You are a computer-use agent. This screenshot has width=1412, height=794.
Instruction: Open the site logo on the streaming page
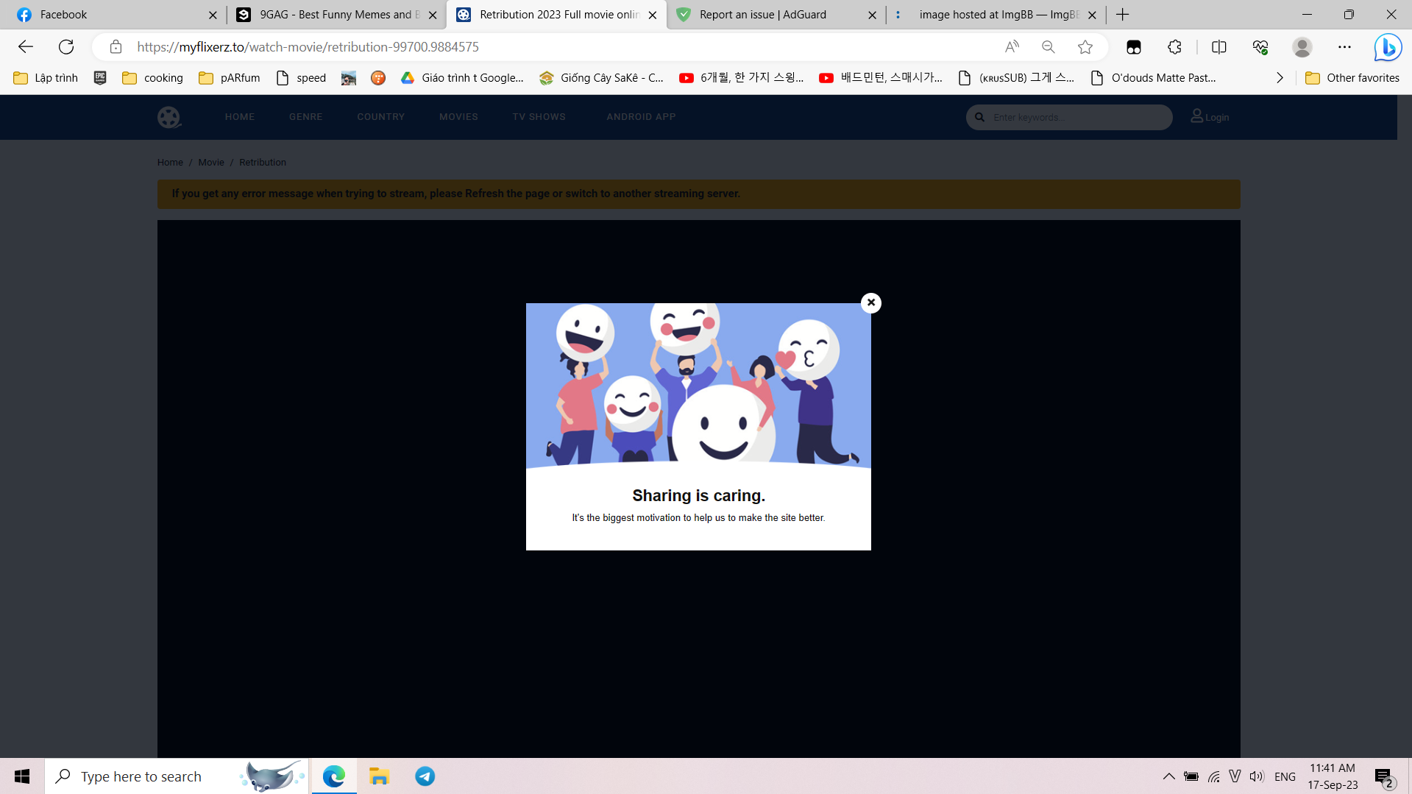coord(168,117)
